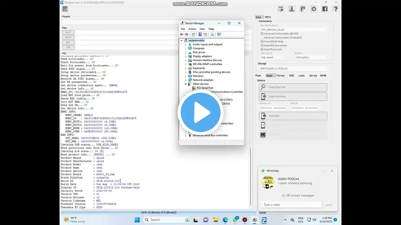Click the help question mark icon
The image size is (401, 225).
pyautogui.click(x=336, y=9)
